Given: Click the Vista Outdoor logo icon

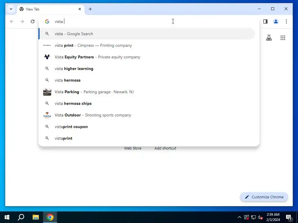Looking at the screenshot, I should (47, 115).
